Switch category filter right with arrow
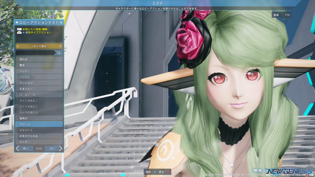The width and height of the screenshot is (315, 177). tap(60, 46)
